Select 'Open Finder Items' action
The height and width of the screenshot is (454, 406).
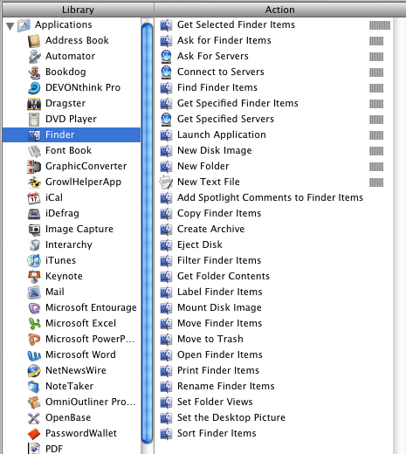(220, 354)
